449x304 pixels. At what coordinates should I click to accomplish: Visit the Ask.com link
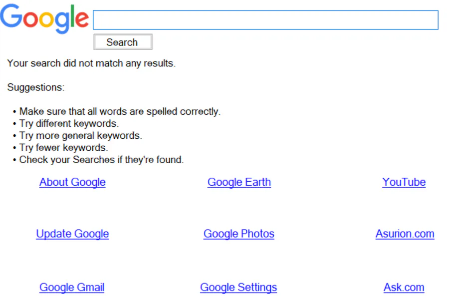tap(404, 288)
